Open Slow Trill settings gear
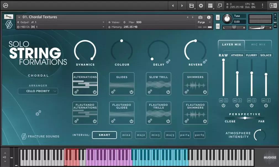 tap(150, 91)
